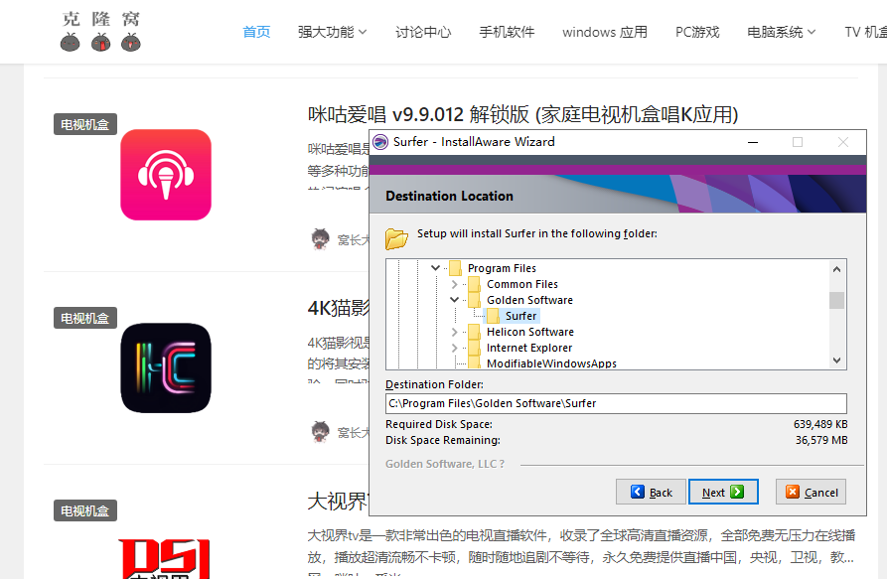This screenshot has height=579, width=887.
Task: Click the 电视机盒 tag above 4K猫影 icon
Action: click(x=85, y=319)
